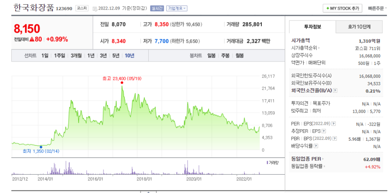Screen dimensions: 392x193
Task: Click the 거래대금 2,327 백만 value
Action: point(258,41)
